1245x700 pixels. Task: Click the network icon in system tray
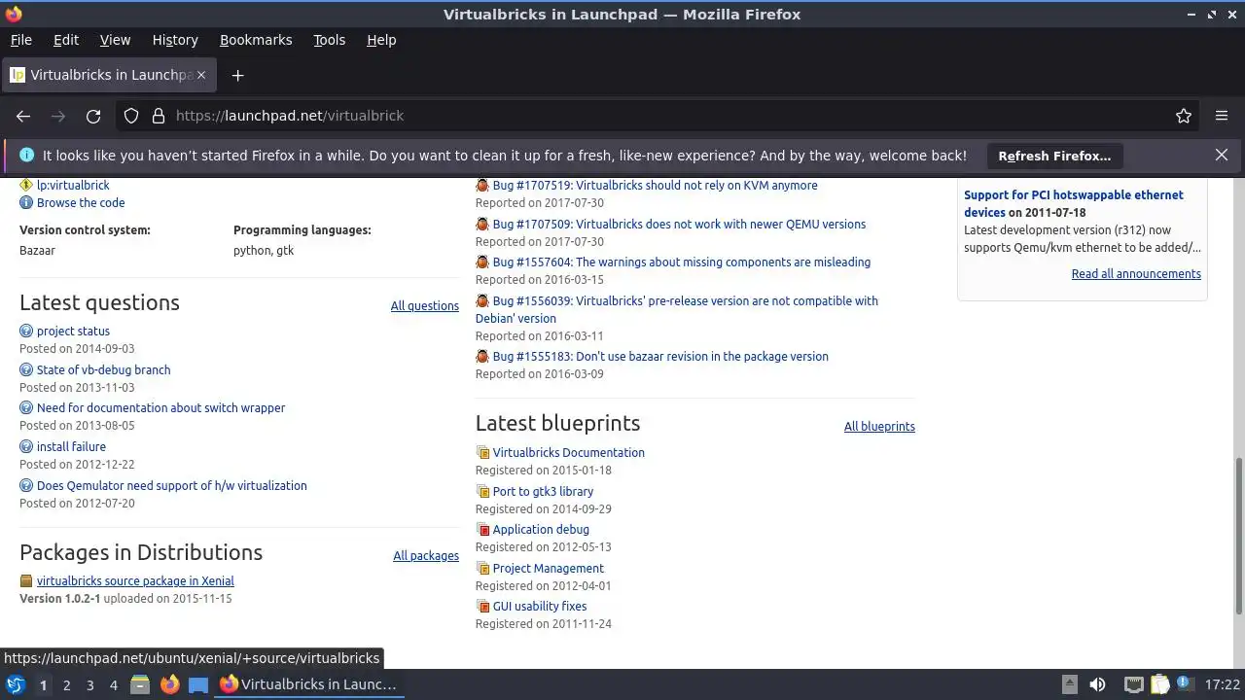click(x=1133, y=684)
